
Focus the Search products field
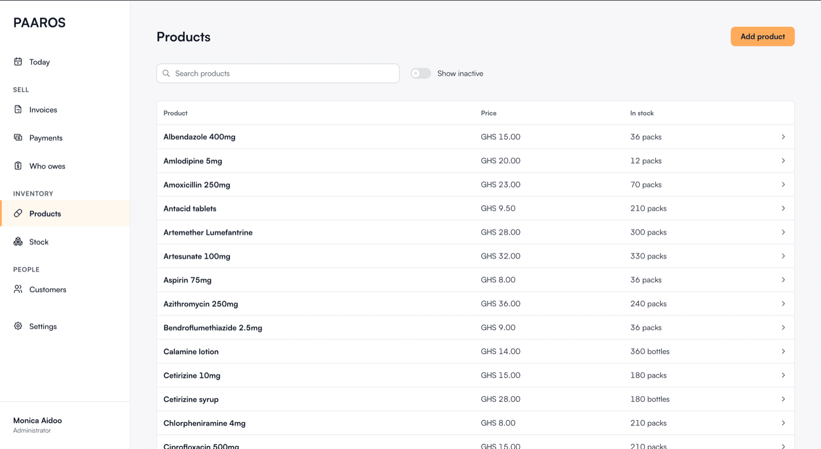(x=278, y=73)
